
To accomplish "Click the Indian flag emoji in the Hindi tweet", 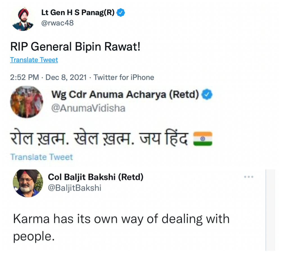I will pyautogui.click(x=203, y=140).
